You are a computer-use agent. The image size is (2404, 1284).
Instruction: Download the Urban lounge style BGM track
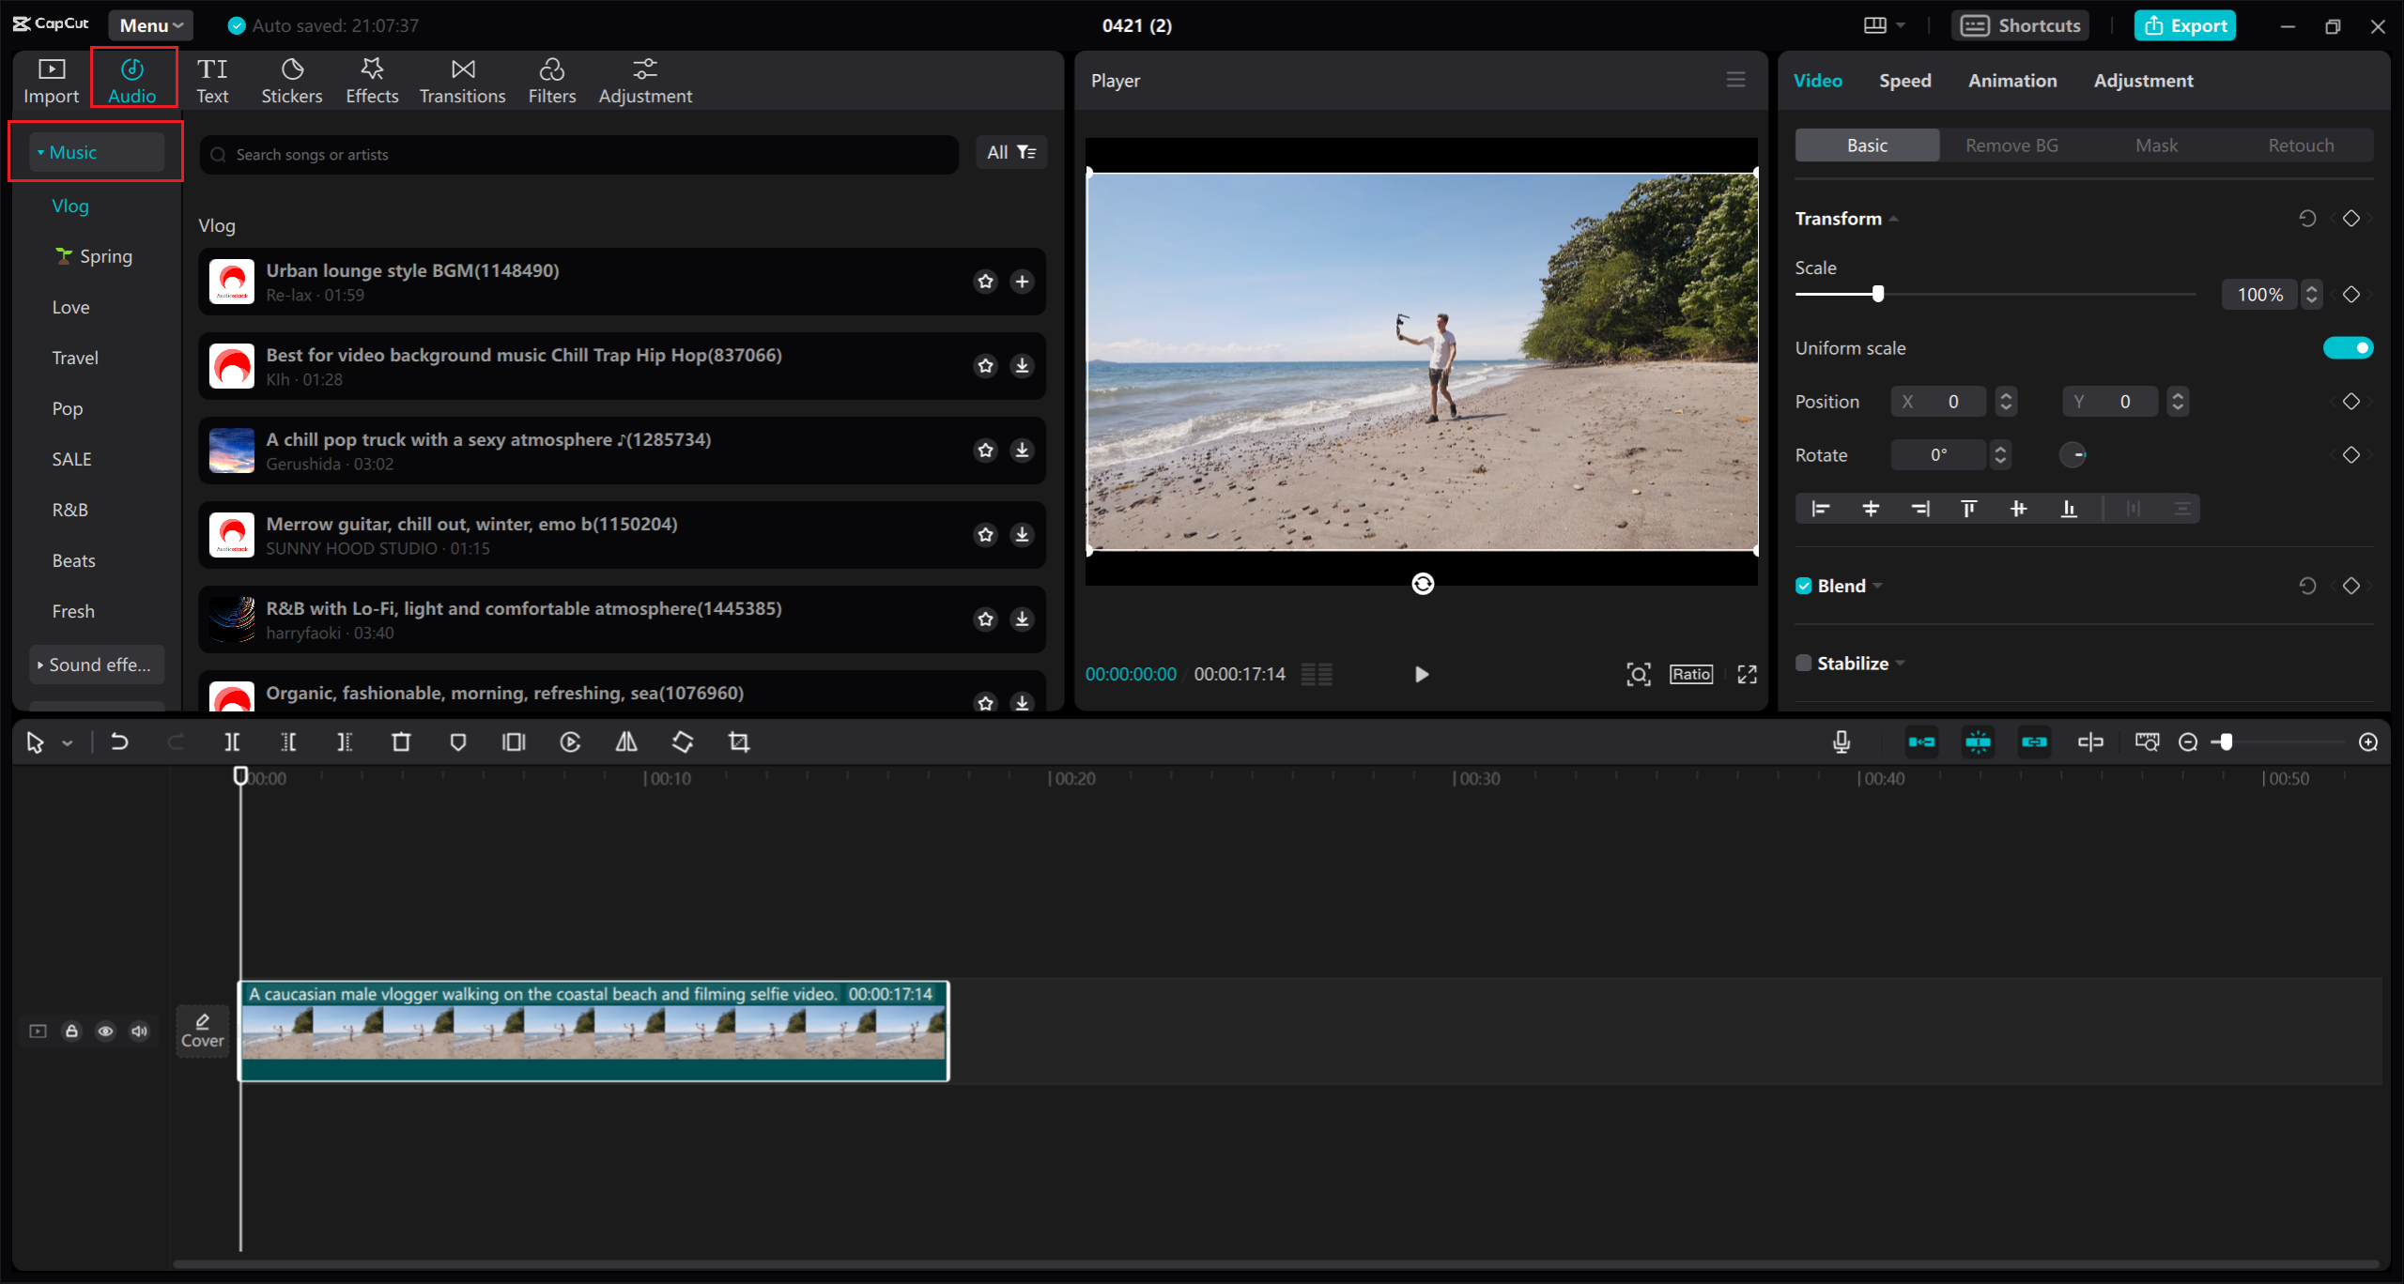click(1022, 281)
